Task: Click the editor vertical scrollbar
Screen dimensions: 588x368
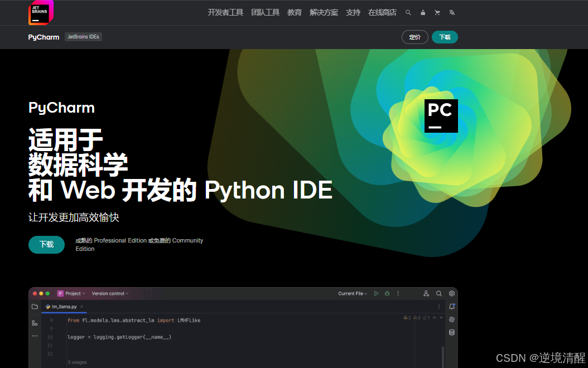Action: click(x=443, y=357)
